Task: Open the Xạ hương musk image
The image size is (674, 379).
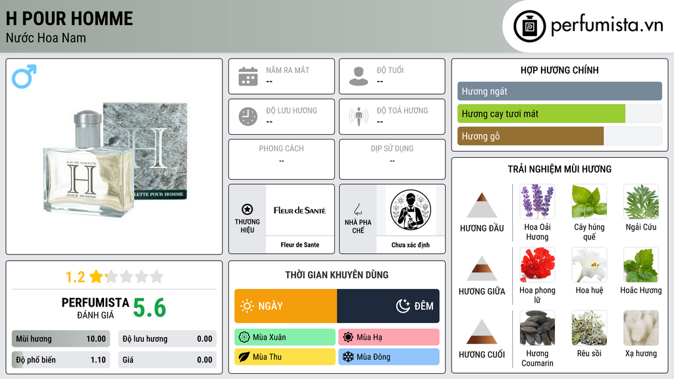Action: [641, 328]
